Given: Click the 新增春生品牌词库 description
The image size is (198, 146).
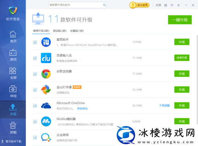Looking at the screenshot, I should 67,61.
